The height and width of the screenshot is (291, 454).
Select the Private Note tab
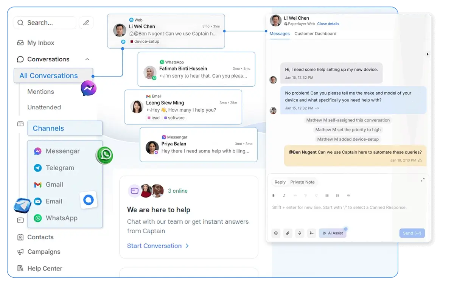pos(302,182)
